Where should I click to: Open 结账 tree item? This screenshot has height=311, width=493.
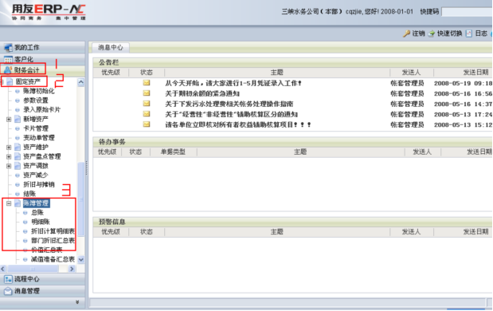[x=29, y=194]
